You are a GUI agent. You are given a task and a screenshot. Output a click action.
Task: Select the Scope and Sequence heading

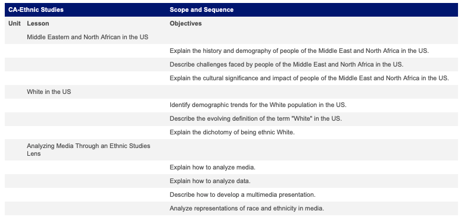(x=201, y=10)
